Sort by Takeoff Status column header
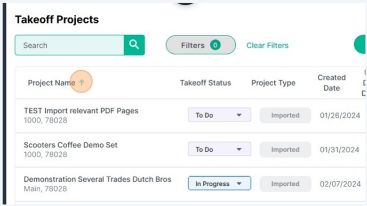The height and width of the screenshot is (206, 367). 205,83
